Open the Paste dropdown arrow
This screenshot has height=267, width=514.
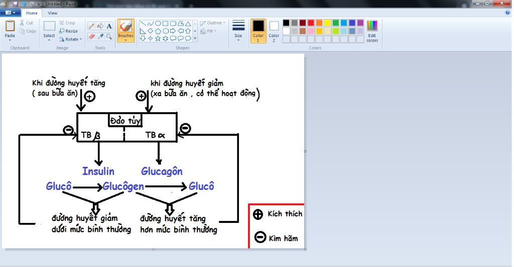[x=10, y=40]
